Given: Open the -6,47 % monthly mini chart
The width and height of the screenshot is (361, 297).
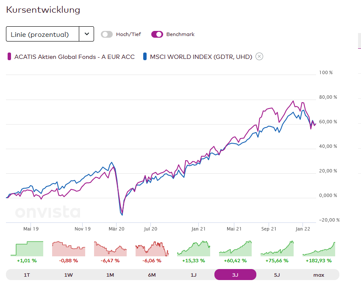Looking at the screenshot, I should pos(110,249).
